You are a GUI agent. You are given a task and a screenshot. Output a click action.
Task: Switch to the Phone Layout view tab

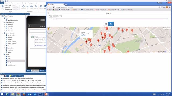click(35, 71)
